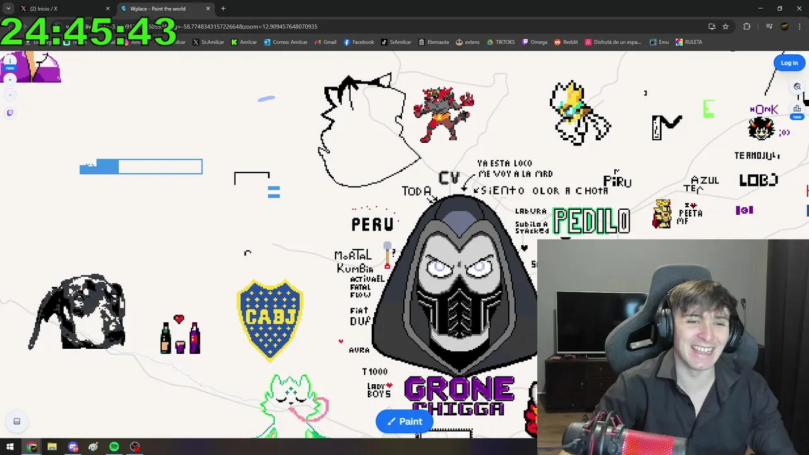The height and width of the screenshot is (455, 809).
Task: Click the PEDILO pixel text on map
Action: [x=592, y=221]
